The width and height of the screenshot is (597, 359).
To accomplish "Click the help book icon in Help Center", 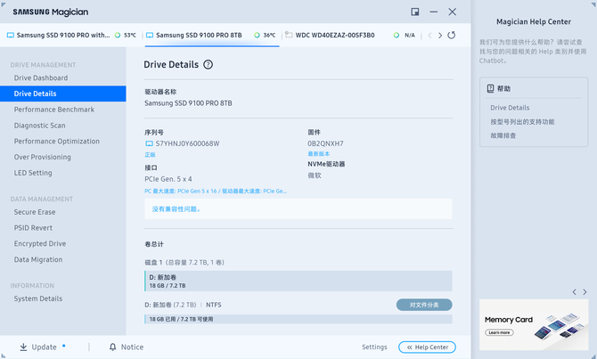I will point(490,88).
